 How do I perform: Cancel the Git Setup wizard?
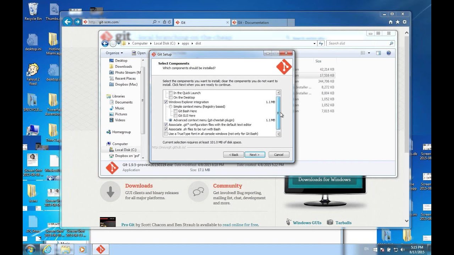[x=279, y=155]
